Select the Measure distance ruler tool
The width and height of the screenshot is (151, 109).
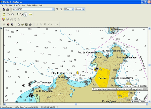click(30, 14)
